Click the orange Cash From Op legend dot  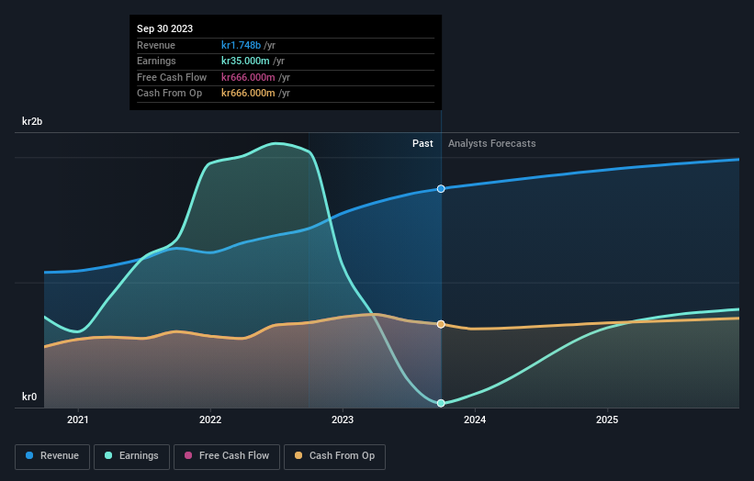coord(298,455)
